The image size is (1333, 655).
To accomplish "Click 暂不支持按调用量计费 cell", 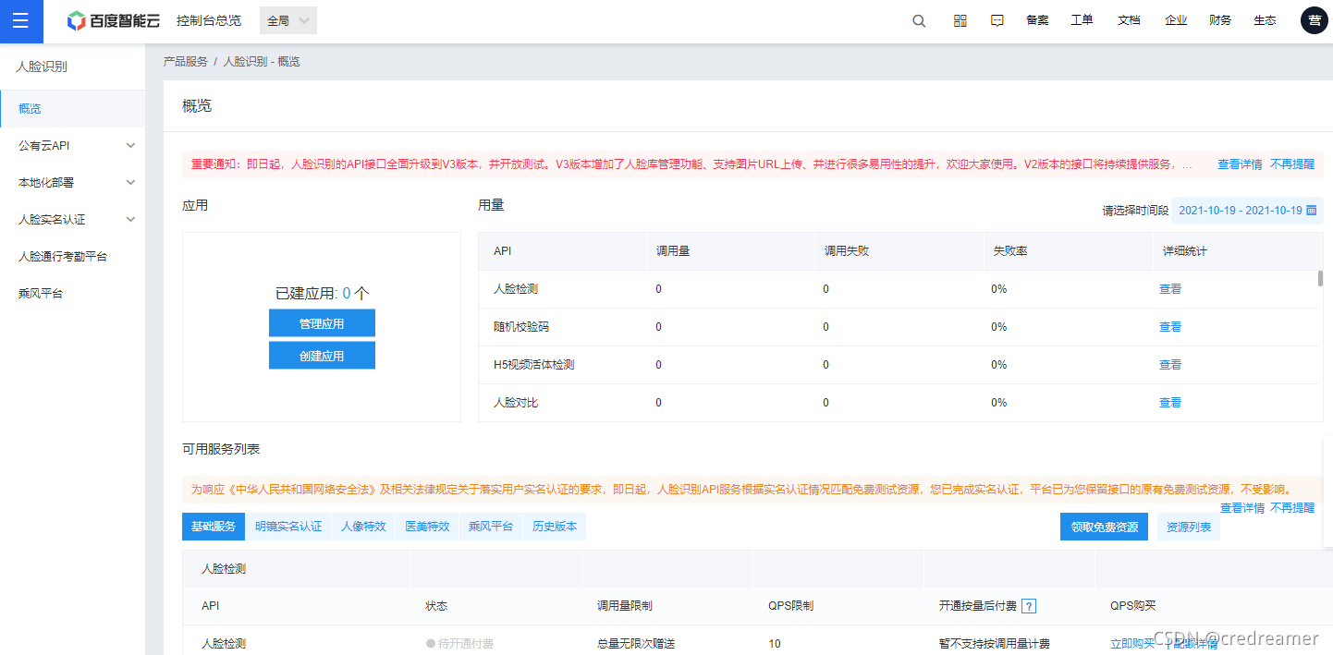I will (x=995, y=644).
